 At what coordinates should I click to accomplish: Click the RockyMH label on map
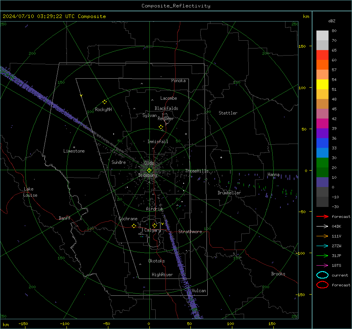point(103,110)
